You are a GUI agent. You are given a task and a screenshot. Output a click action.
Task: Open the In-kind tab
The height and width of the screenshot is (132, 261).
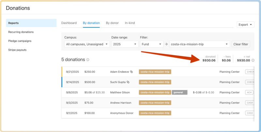point(130,23)
